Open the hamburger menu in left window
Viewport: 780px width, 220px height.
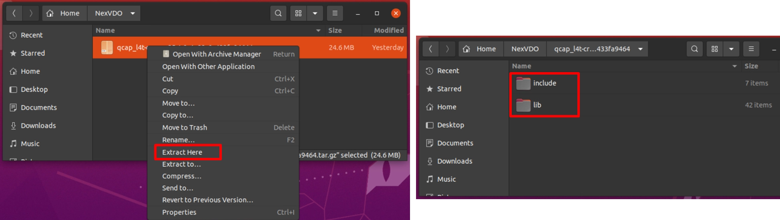point(335,13)
